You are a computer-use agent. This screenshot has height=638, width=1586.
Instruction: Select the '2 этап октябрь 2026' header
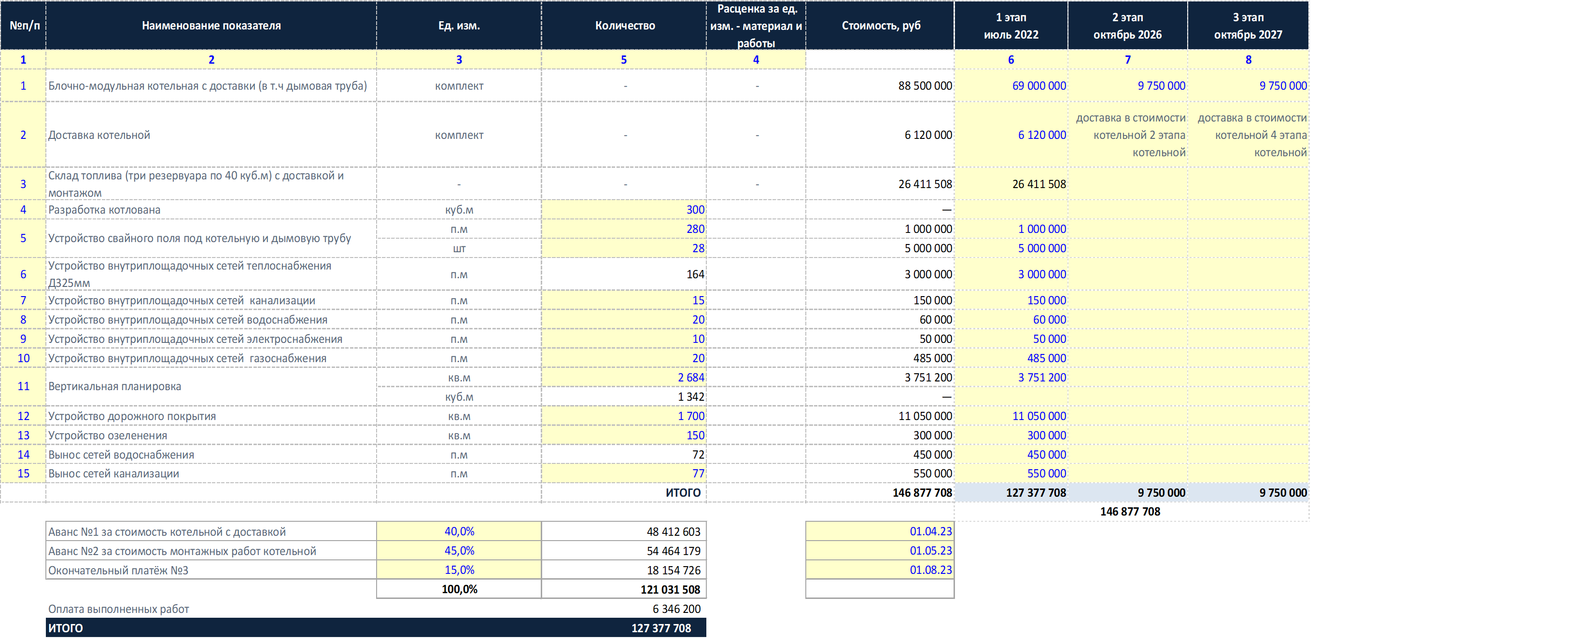1127,25
